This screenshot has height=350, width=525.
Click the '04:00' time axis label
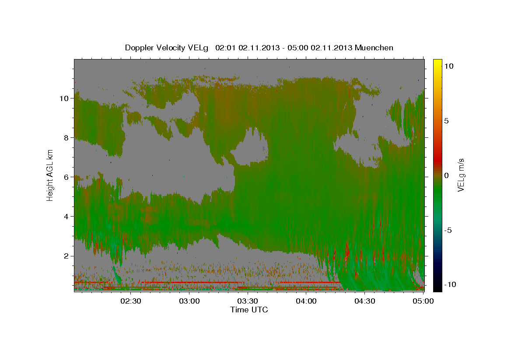[306, 301]
